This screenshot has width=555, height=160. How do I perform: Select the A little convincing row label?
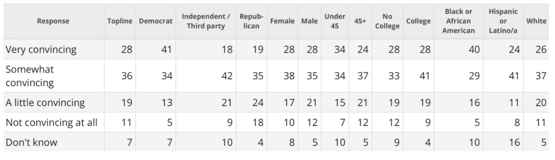point(44,103)
